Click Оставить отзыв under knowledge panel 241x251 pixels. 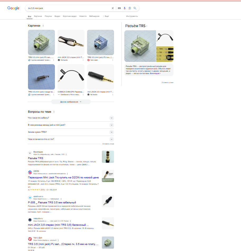pos(167,82)
